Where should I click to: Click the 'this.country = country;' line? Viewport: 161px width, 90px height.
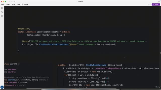click(x=15, y=85)
